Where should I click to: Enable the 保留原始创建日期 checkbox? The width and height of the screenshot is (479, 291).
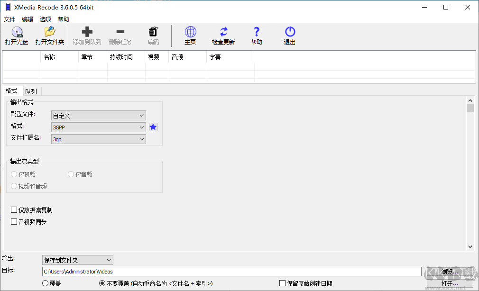282,283
